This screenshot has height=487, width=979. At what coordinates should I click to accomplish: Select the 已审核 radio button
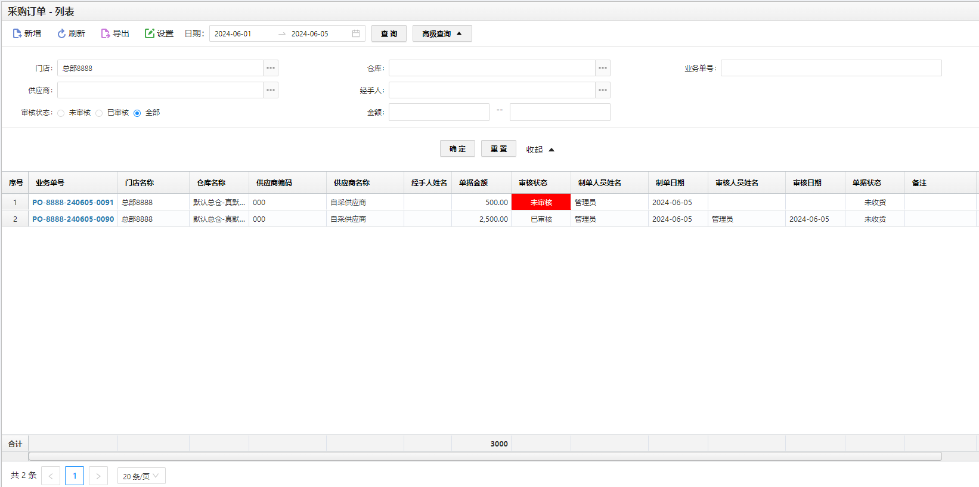99,113
